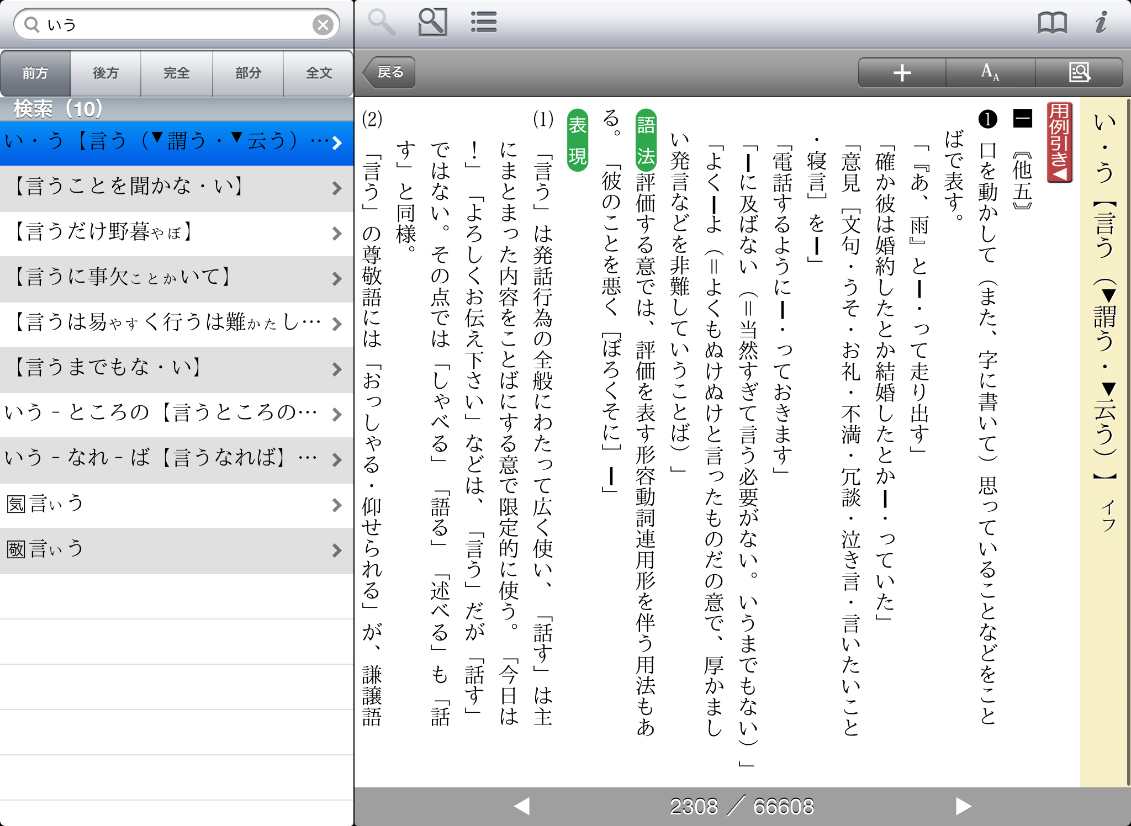
Task: Open the book library icon
Action: [1052, 23]
